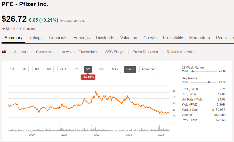Show Comments section
The image size is (234, 142).
pos(45,52)
